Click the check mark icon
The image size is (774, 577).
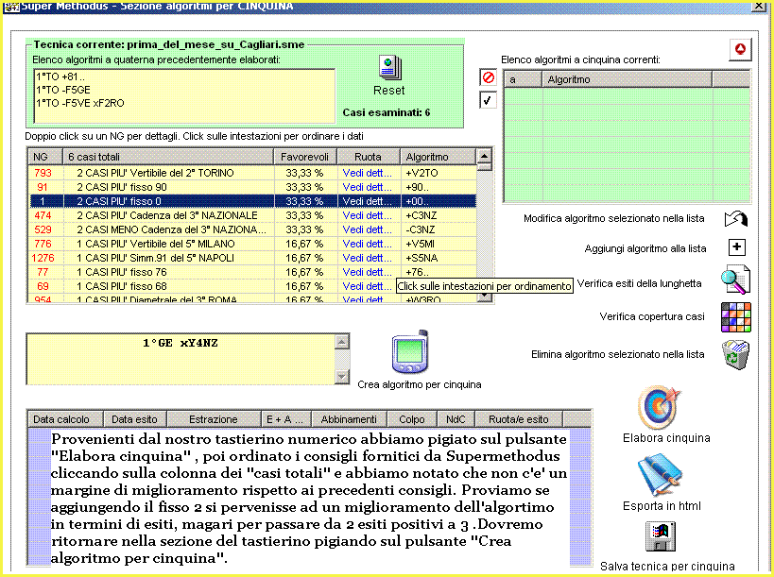pos(488,100)
